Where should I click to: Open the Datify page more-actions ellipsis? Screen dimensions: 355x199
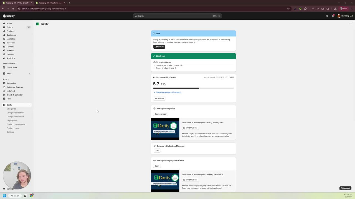pyautogui.click(x=351, y=24)
